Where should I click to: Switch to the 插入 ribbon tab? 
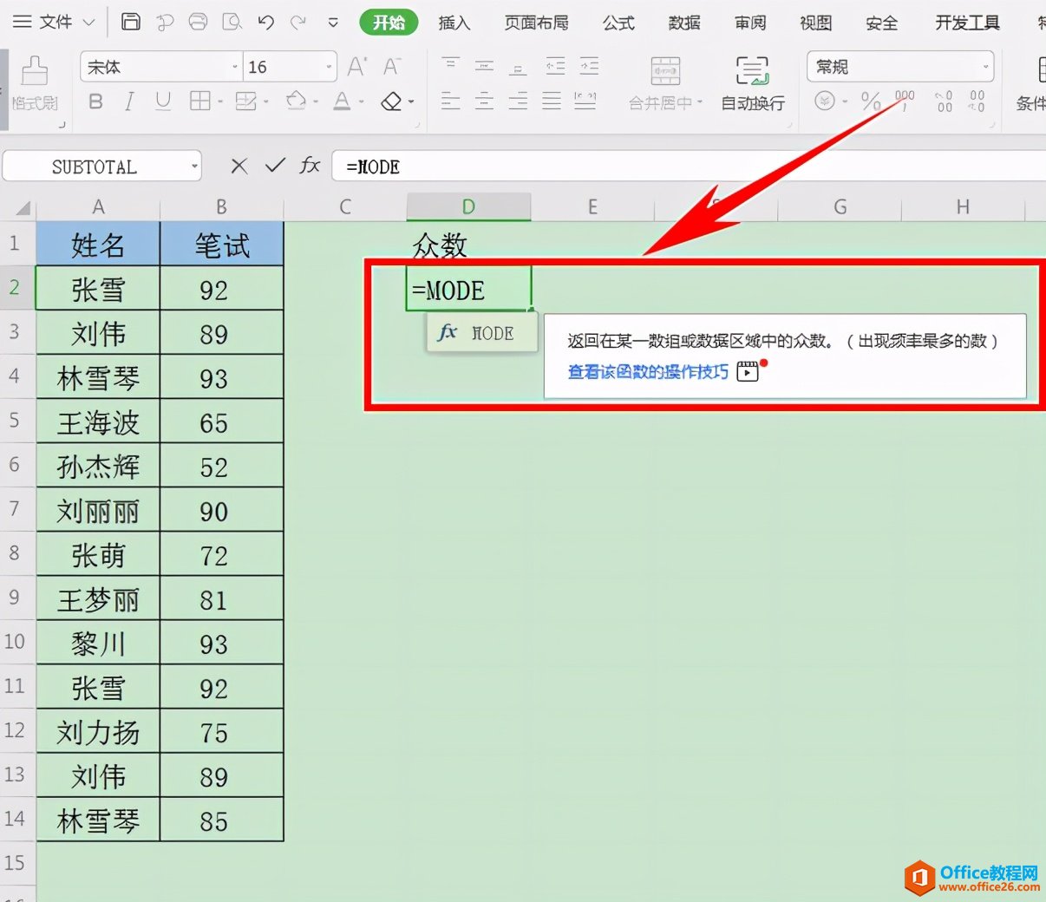pyautogui.click(x=454, y=23)
